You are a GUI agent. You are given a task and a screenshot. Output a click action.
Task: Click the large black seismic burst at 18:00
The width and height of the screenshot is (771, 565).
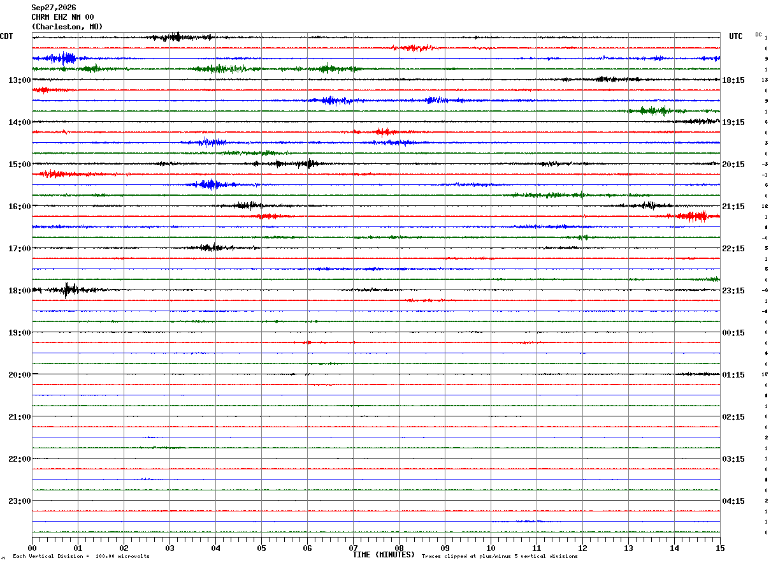pos(69,290)
